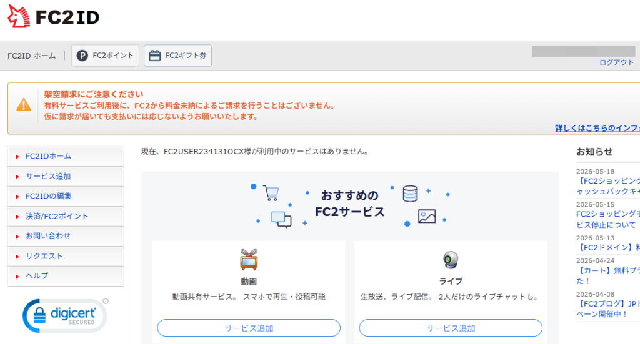Viewport: 640px width, 344px height.
Task: Click the お知らせ heading
Action: tap(594, 152)
